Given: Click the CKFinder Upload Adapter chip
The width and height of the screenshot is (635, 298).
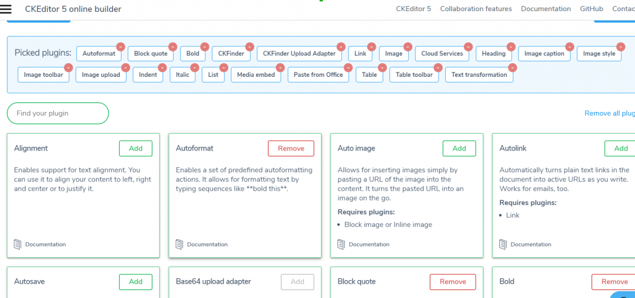Looking at the screenshot, I should (300, 53).
